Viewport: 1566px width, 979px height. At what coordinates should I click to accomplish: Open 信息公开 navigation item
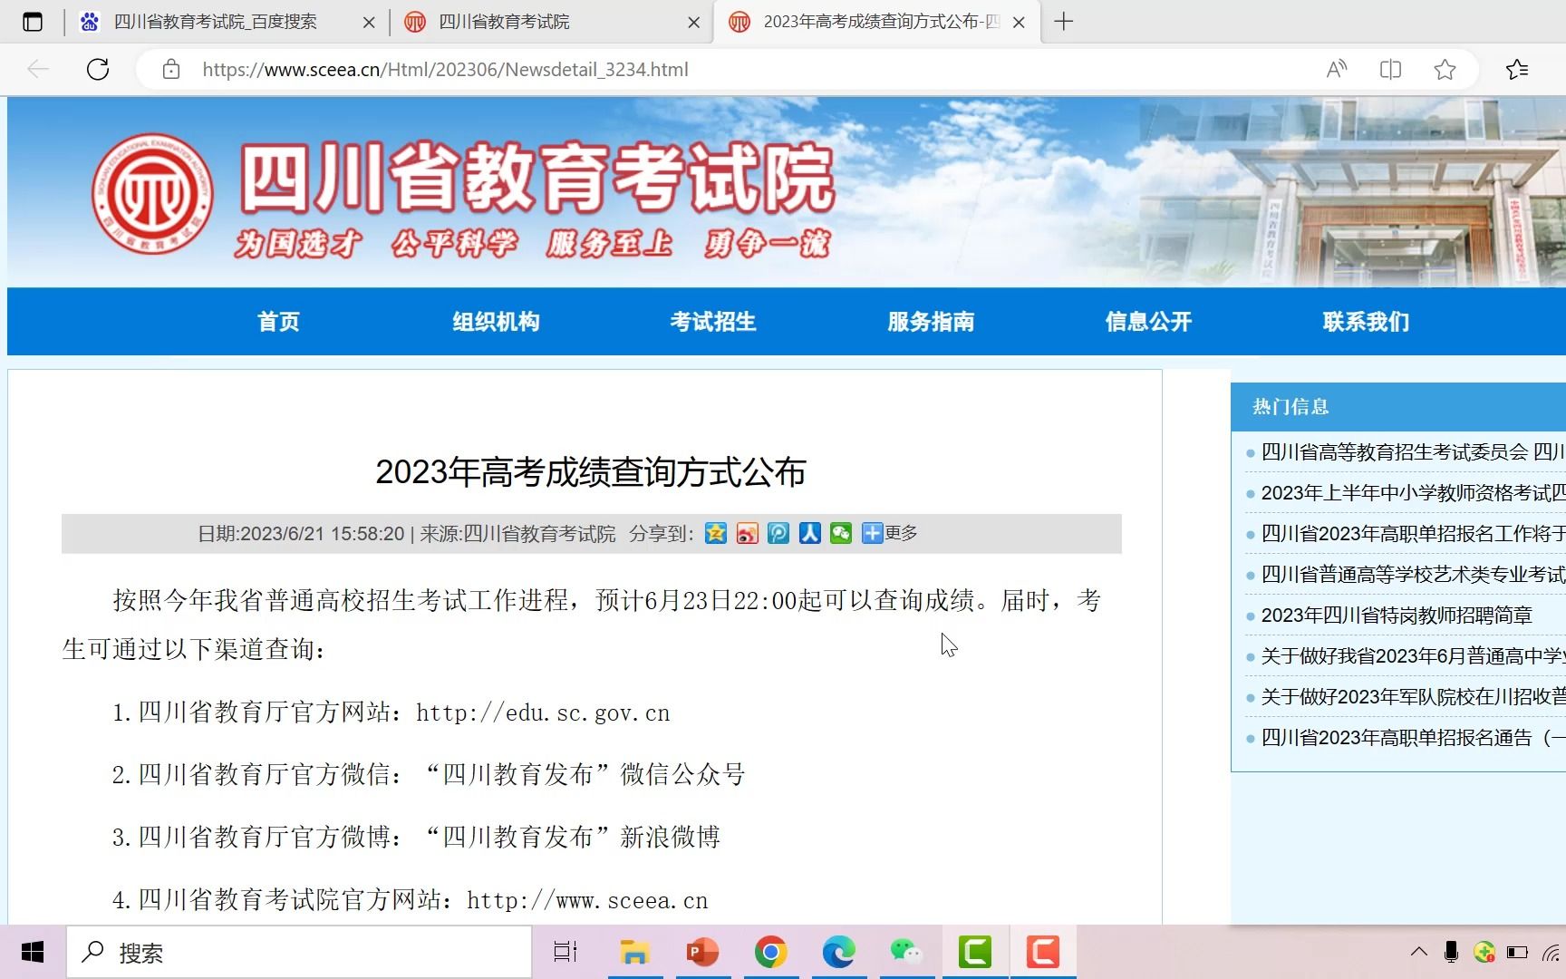click(1148, 322)
